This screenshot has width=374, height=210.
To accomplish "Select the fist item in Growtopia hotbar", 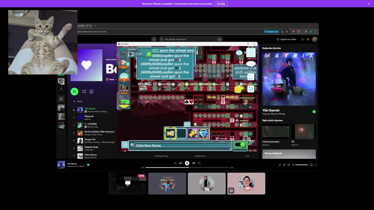I will (x=170, y=134).
